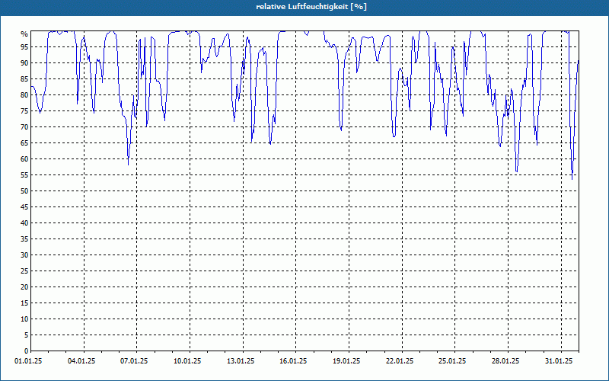
Task: Click the x-axis date label 16.01.25
Action: 293,361
